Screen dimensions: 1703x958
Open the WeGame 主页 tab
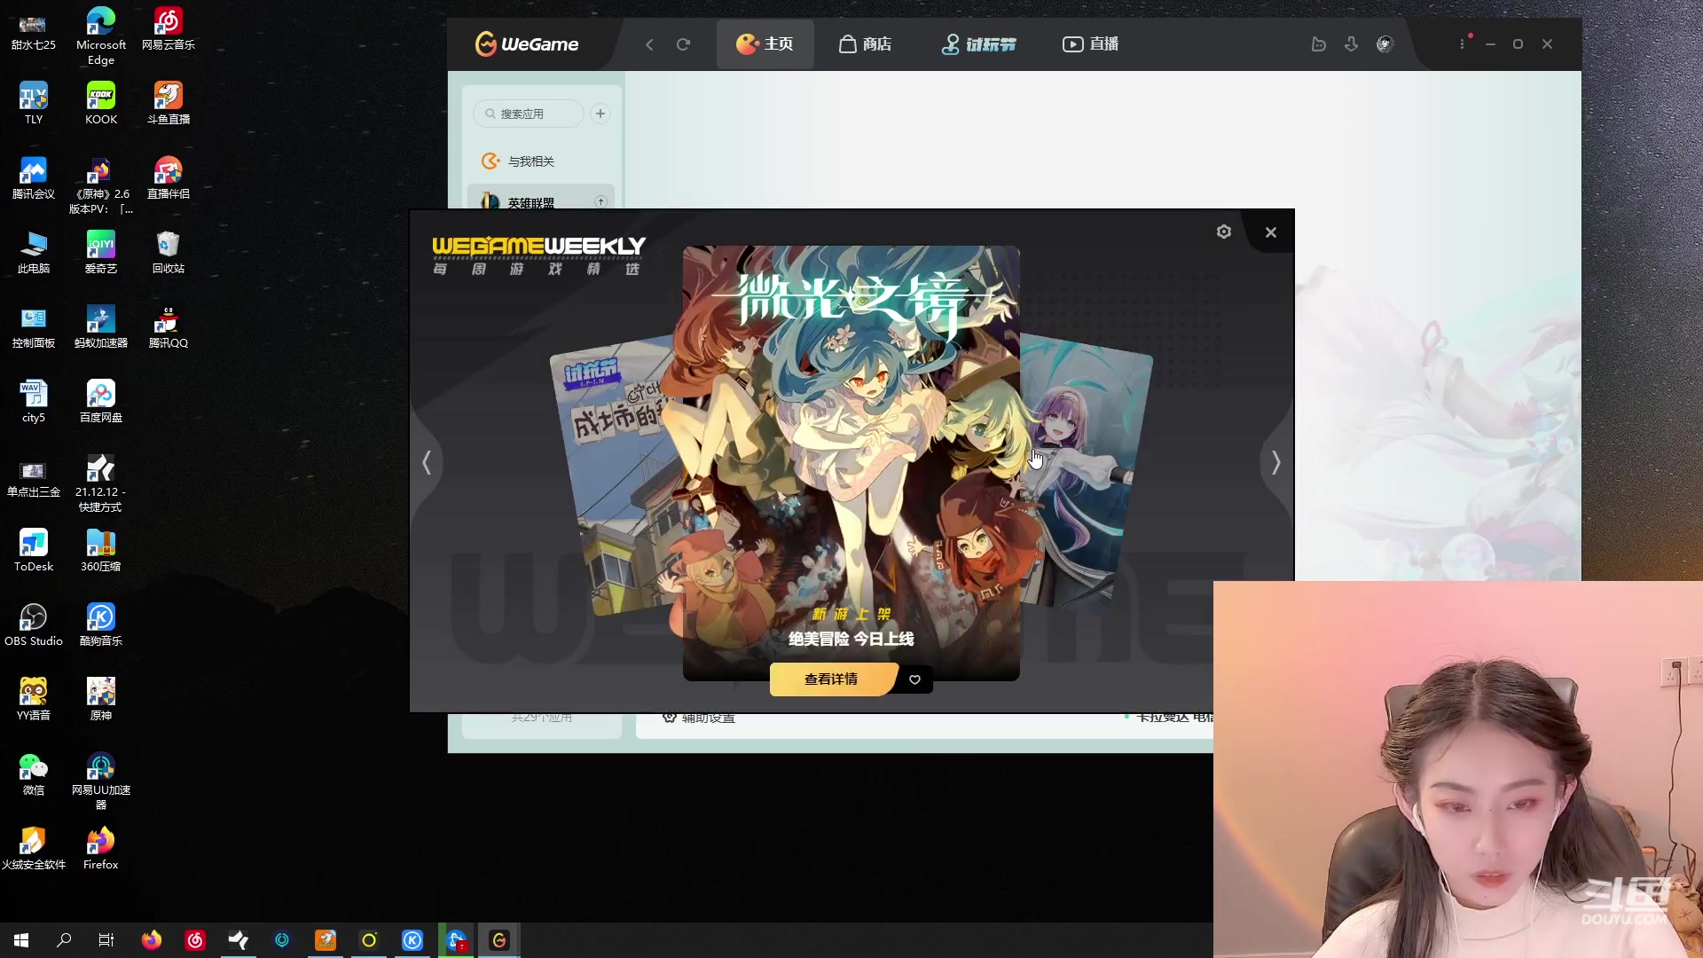point(765,43)
